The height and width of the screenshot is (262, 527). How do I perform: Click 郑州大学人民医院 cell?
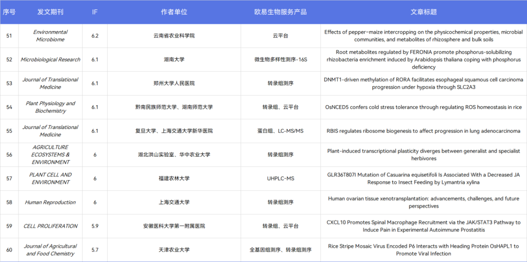coord(174,83)
